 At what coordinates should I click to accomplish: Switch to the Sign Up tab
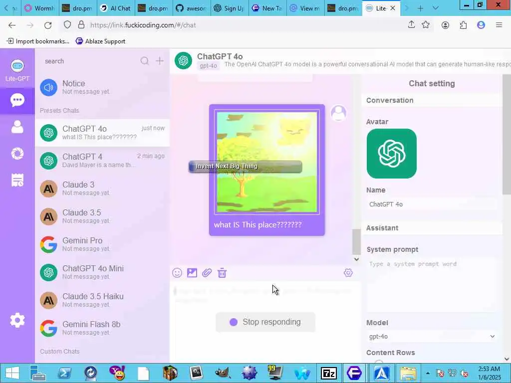[x=230, y=8]
